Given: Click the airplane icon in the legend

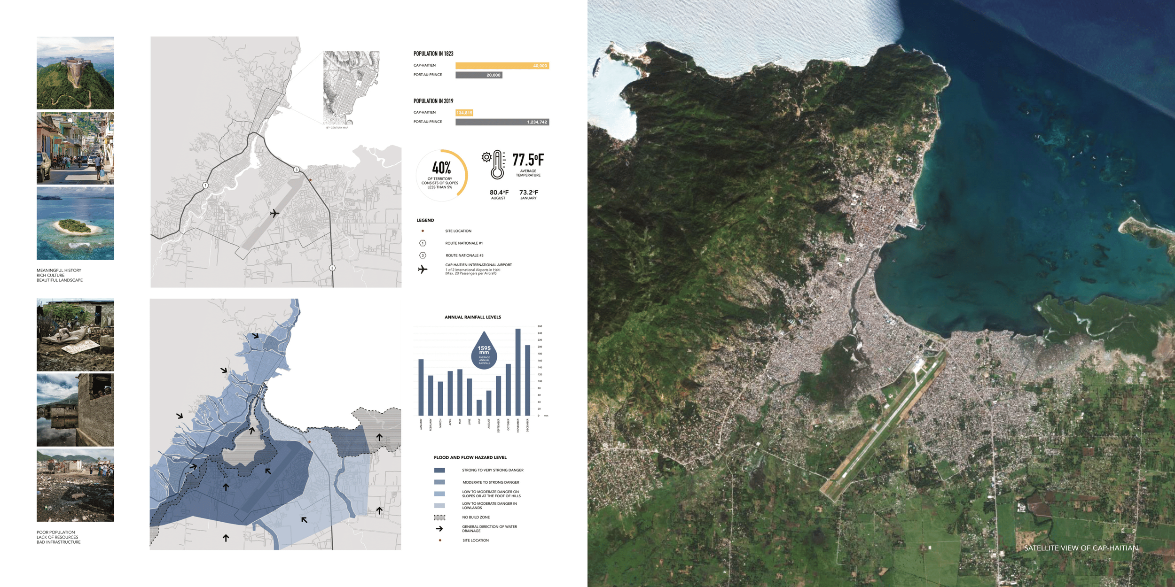Looking at the screenshot, I should (x=423, y=269).
